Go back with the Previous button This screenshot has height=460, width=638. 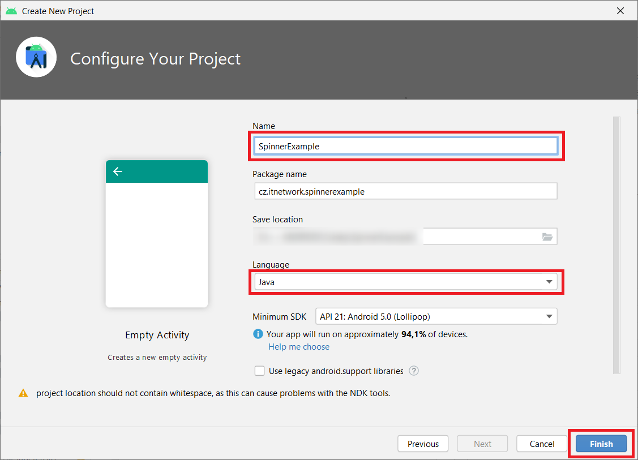423,444
